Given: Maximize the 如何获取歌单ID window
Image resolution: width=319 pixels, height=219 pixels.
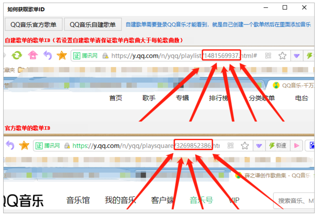Looking at the screenshot, I should [x=285, y=8].
